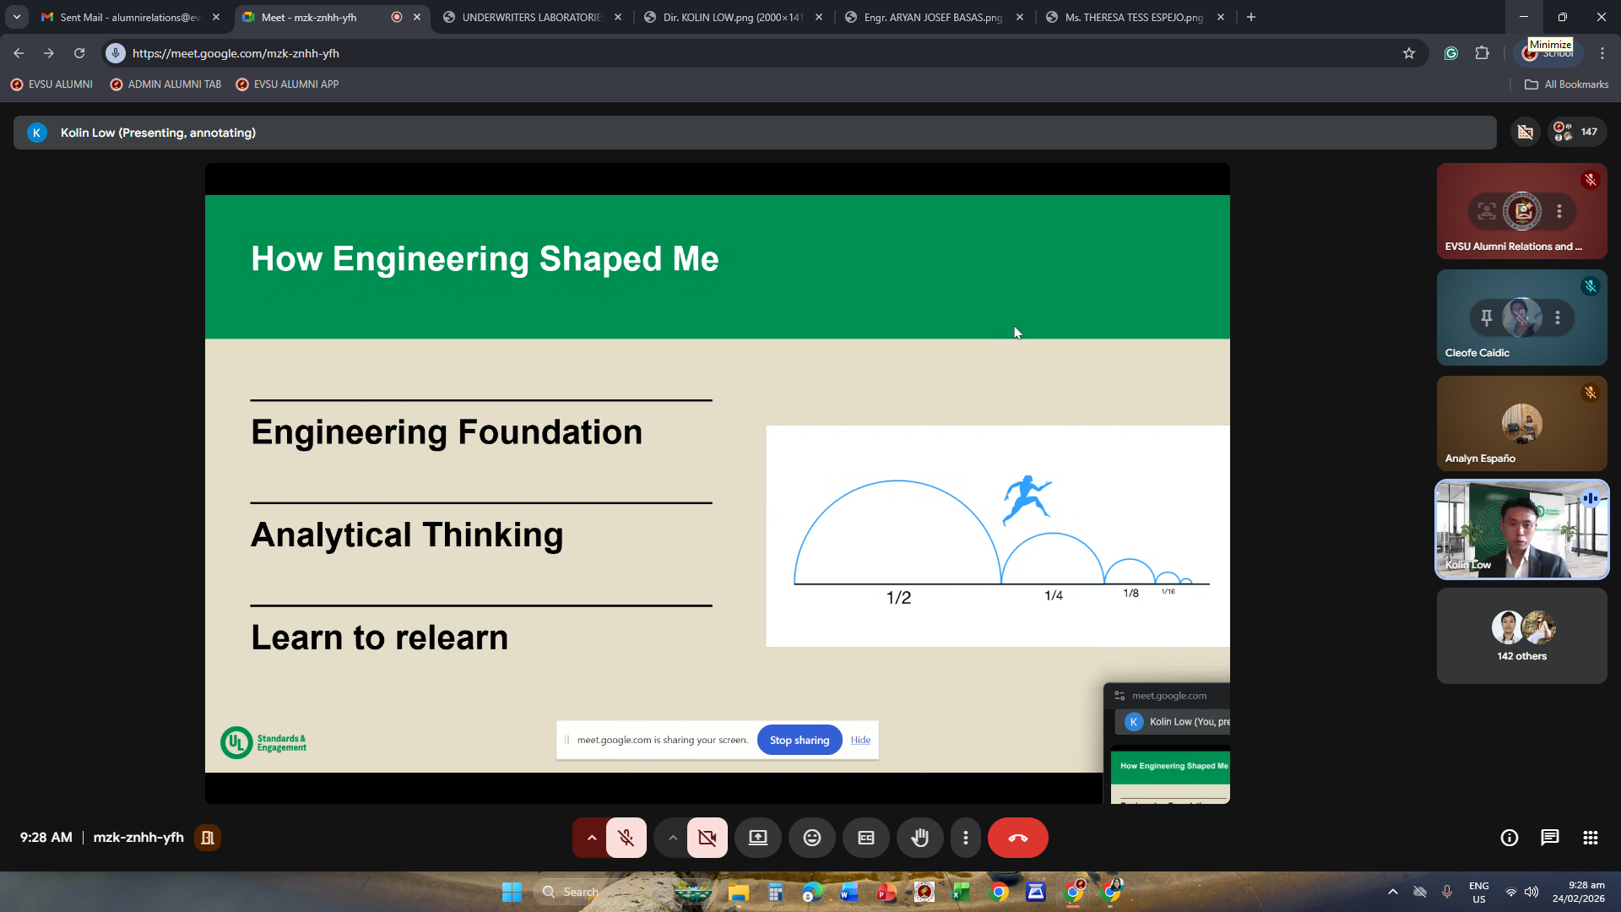This screenshot has width=1621, height=912.
Task: Open the emoji reactions button
Action: point(811,838)
